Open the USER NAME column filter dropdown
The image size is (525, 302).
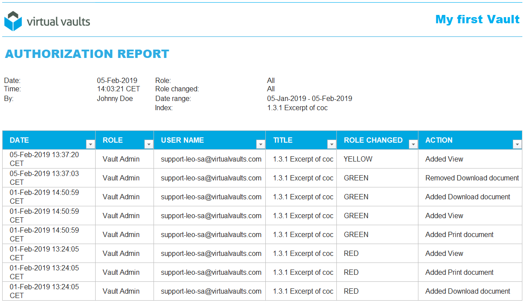click(261, 144)
